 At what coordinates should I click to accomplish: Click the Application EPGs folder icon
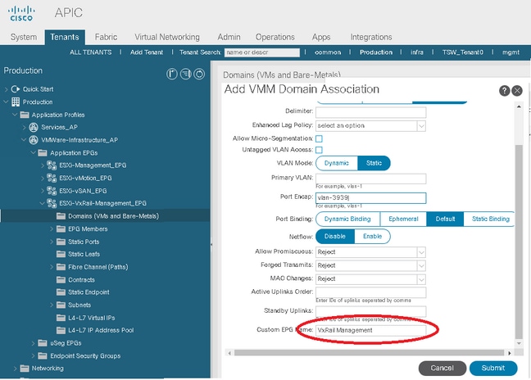pyautogui.click(x=43, y=152)
